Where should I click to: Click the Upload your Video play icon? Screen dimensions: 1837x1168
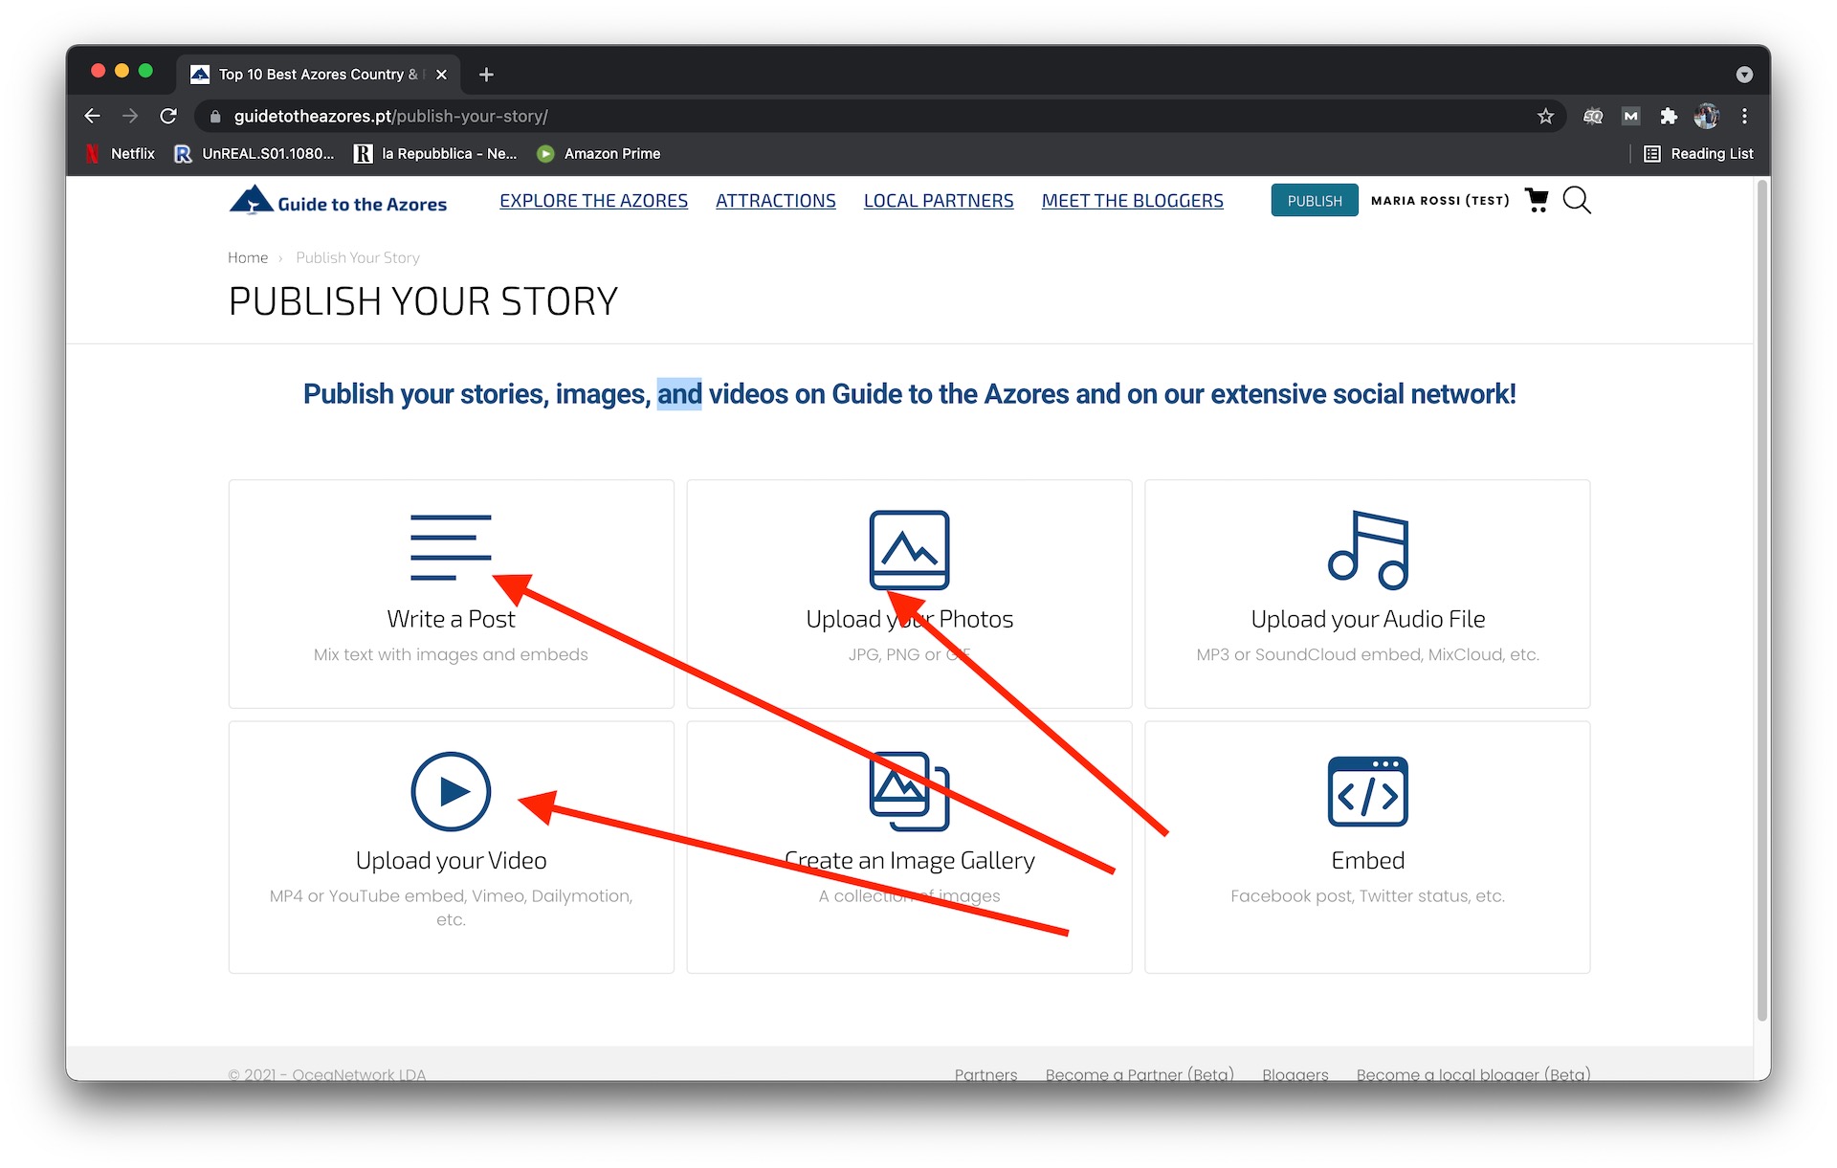click(451, 791)
